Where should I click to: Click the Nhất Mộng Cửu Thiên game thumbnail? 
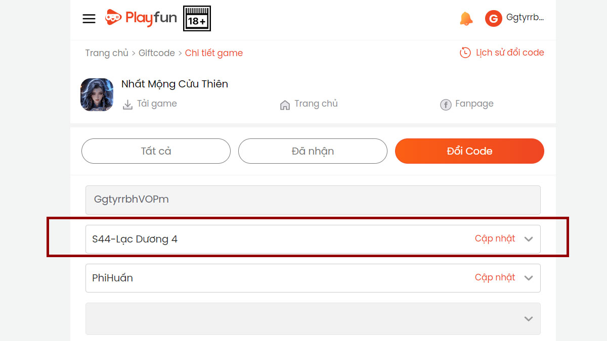tap(97, 94)
